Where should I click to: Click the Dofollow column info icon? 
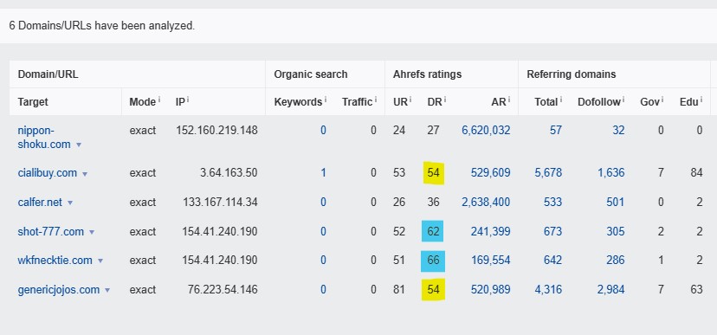623,99
